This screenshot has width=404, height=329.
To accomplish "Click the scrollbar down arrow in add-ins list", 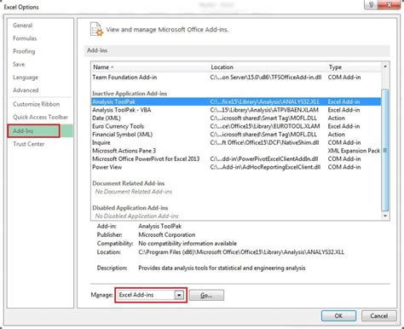I will (x=385, y=216).
